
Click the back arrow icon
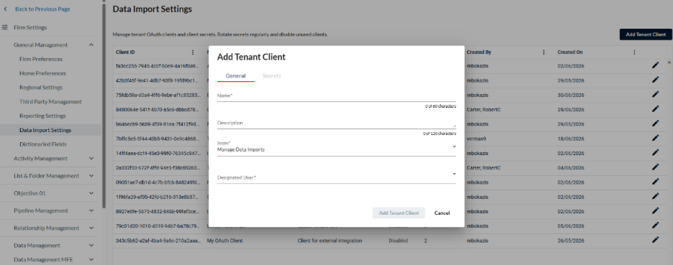tap(5, 9)
